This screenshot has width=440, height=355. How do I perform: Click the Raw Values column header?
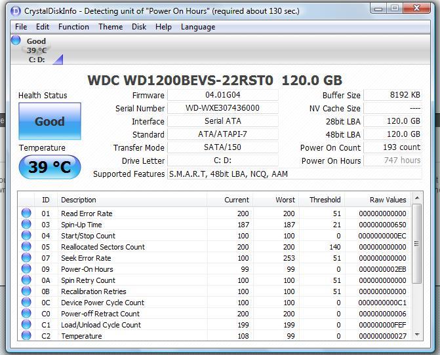click(x=378, y=200)
